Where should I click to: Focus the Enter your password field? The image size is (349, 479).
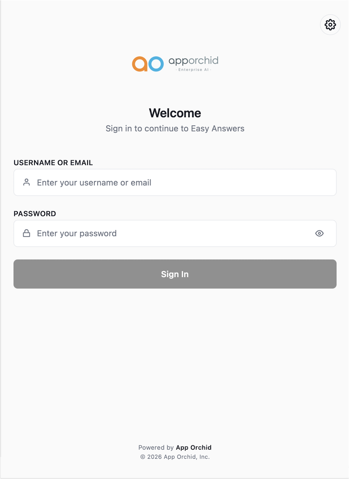(x=169, y=233)
